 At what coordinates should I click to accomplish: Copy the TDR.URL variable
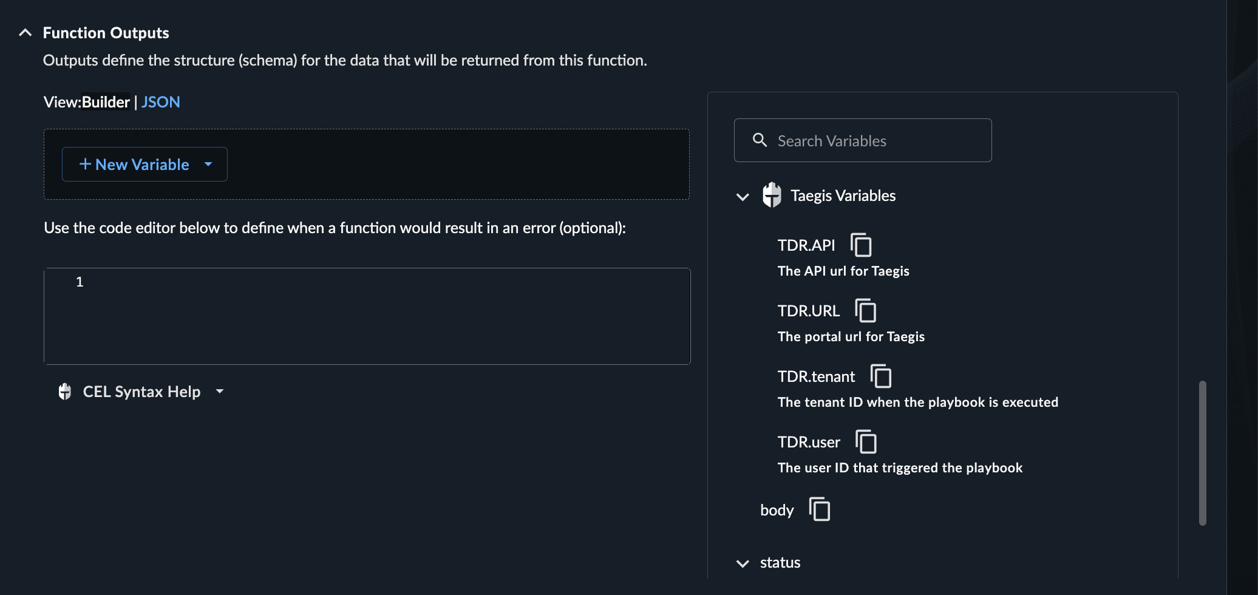pos(865,311)
